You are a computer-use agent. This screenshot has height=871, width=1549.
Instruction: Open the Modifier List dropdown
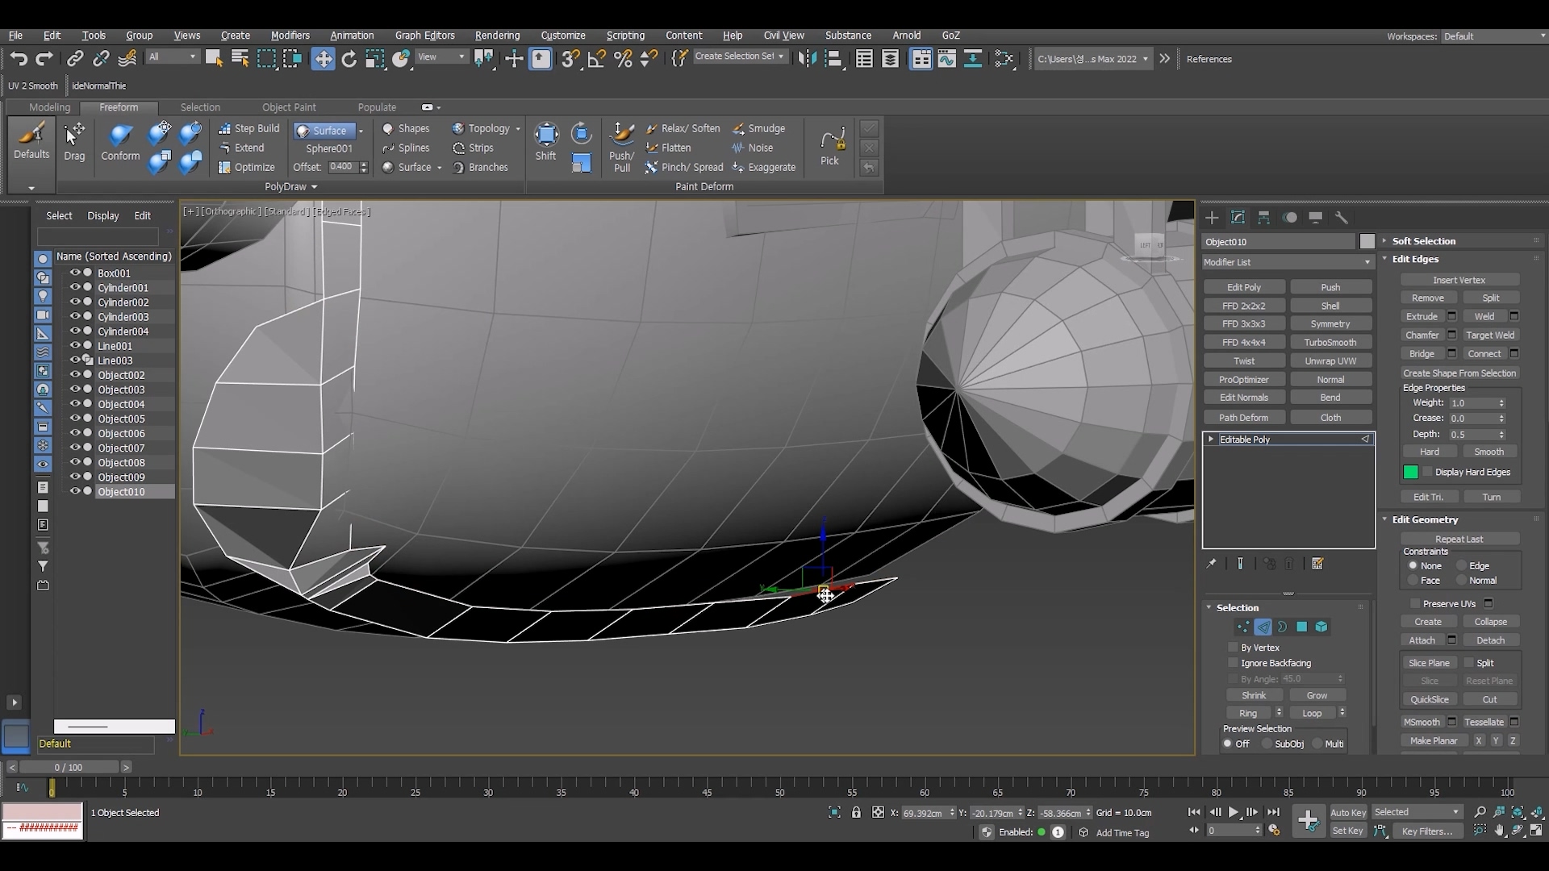[1287, 262]
